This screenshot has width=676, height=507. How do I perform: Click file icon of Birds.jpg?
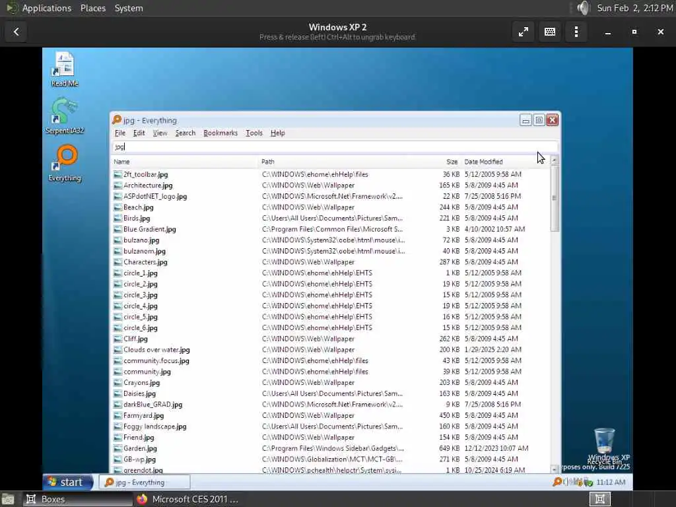point(118,218)
